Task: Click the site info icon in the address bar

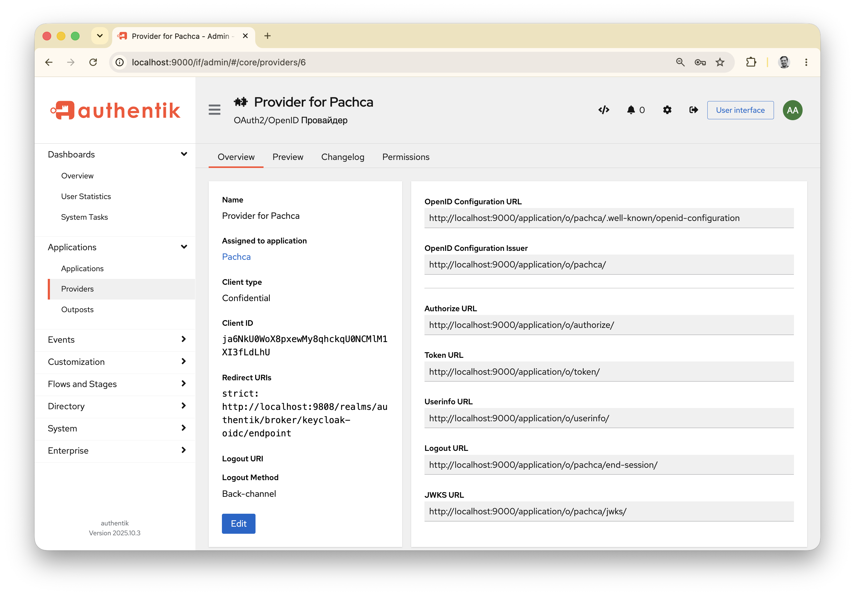Action: point(120,62)
